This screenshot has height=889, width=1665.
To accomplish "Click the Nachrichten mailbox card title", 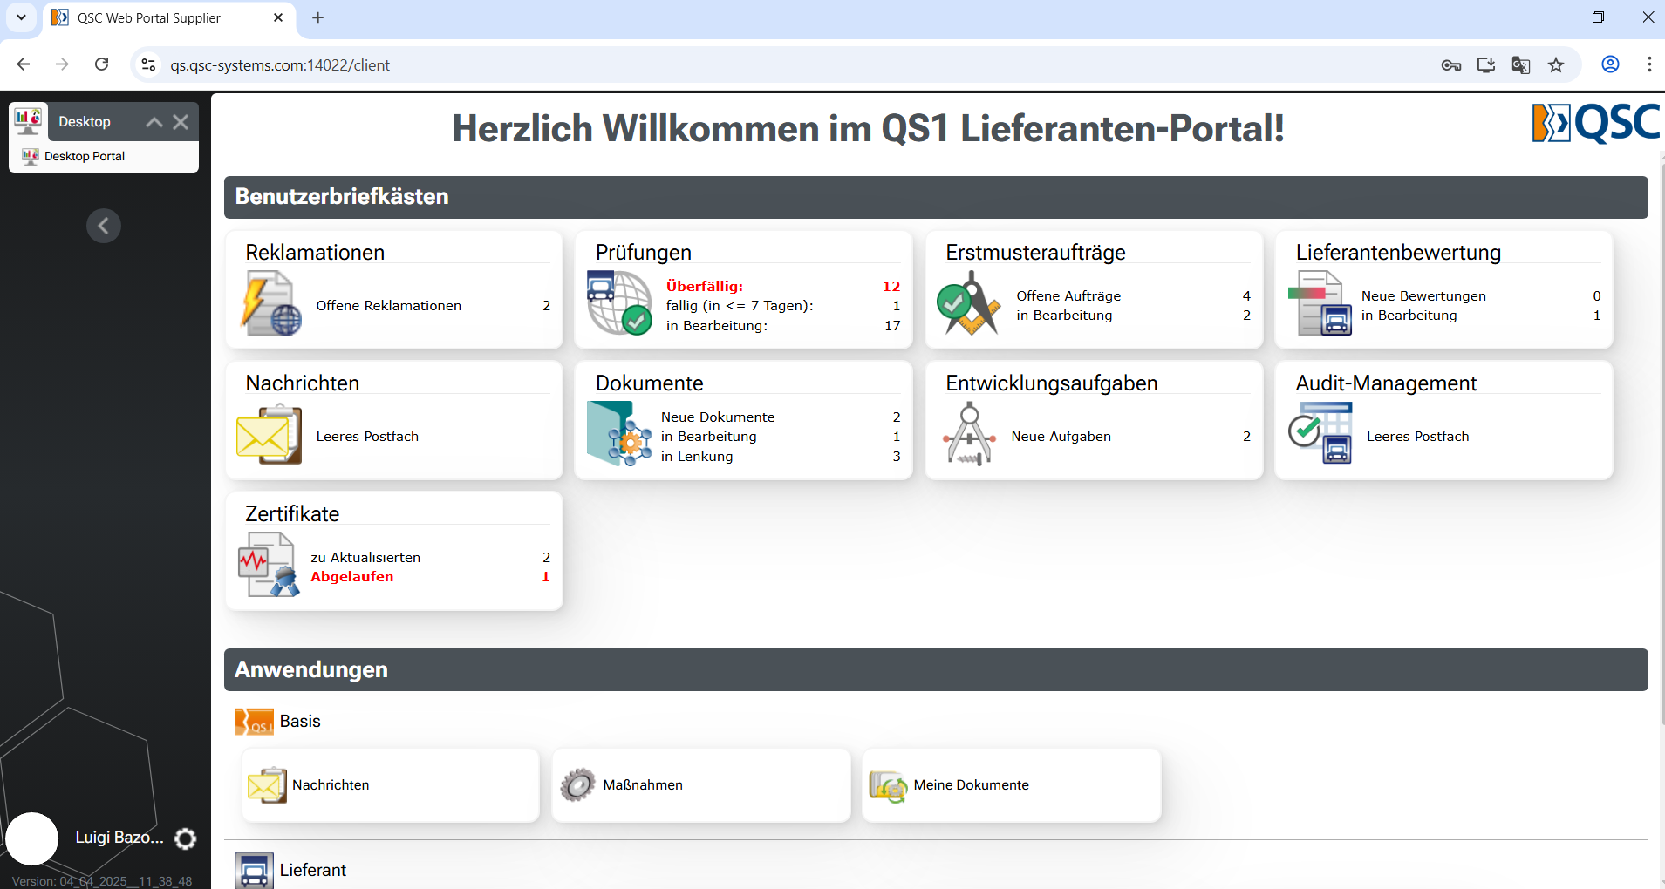I will 303,383.
